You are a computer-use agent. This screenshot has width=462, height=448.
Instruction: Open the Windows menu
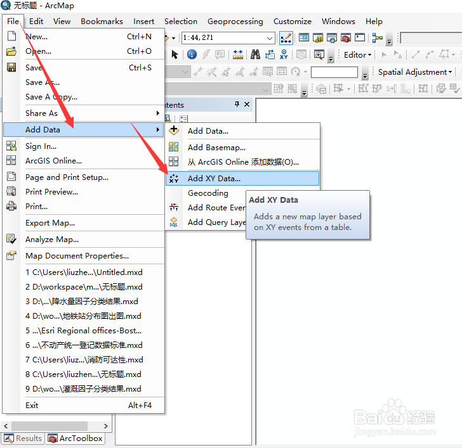(338, 22)
